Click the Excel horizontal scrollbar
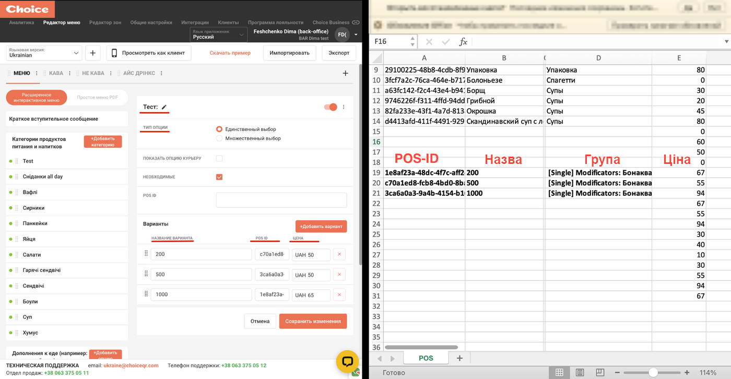 tap(421, 347)
